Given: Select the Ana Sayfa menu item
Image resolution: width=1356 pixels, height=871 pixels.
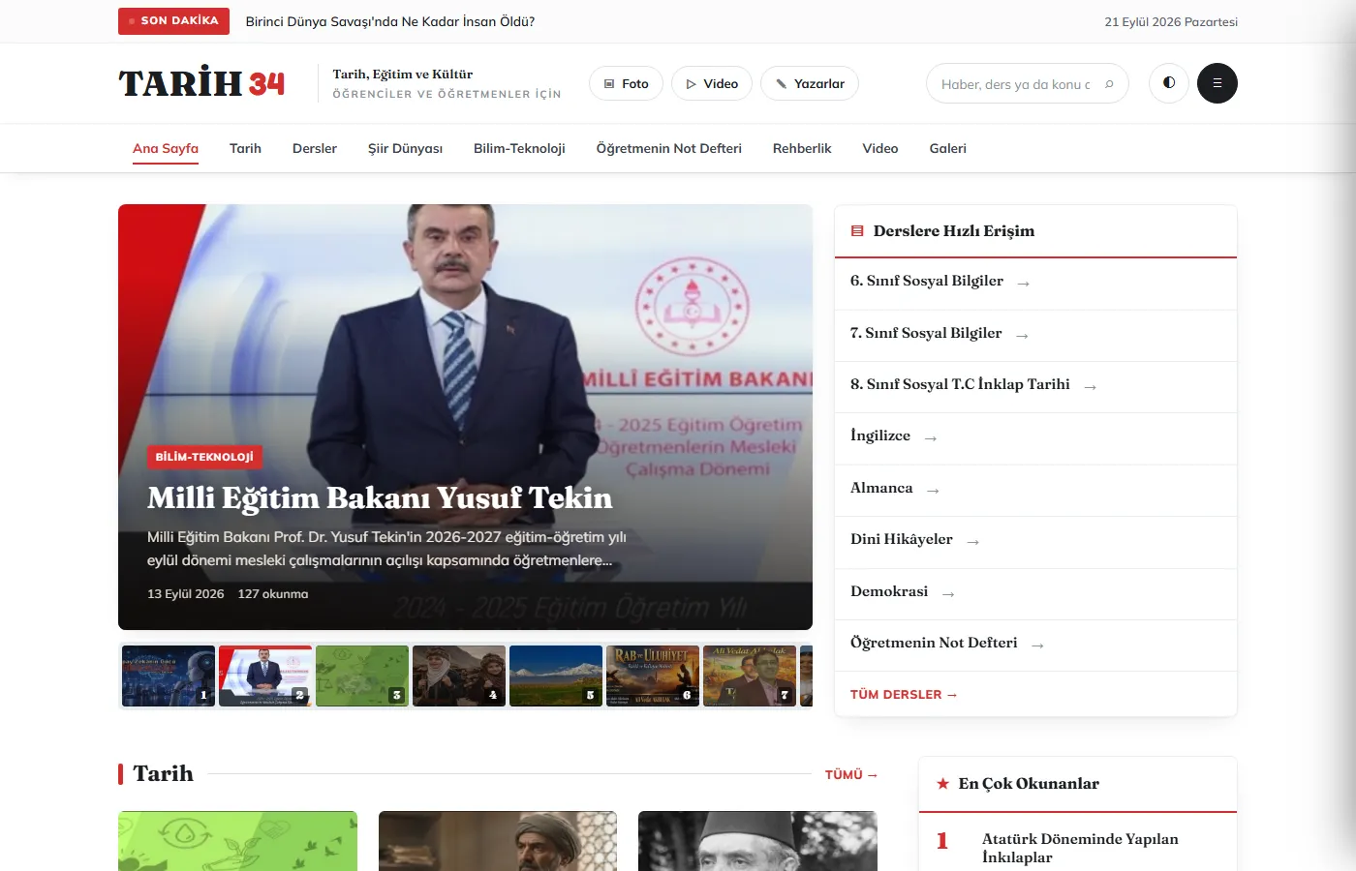Looking at the screenshot, I should click(166, 148).
